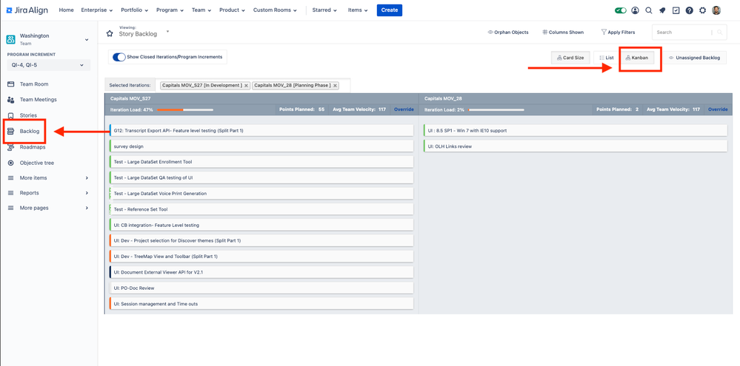
Task: Click the user avatar photo
Action: coord(716,10)
